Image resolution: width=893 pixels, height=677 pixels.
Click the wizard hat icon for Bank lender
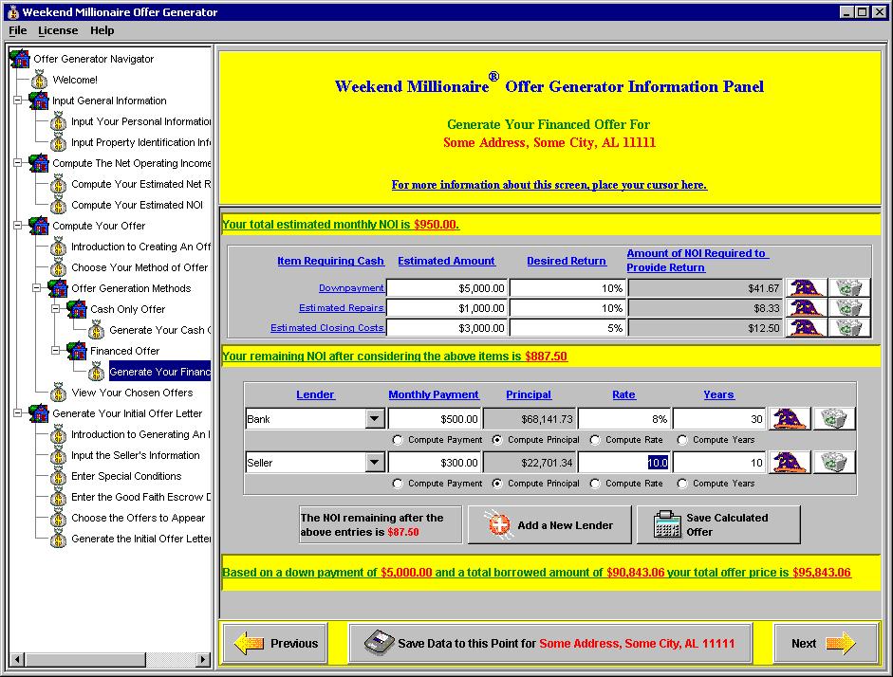(790, 419)
